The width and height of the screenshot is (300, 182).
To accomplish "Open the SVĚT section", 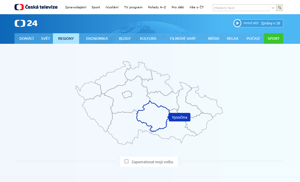I will point(45,38).
